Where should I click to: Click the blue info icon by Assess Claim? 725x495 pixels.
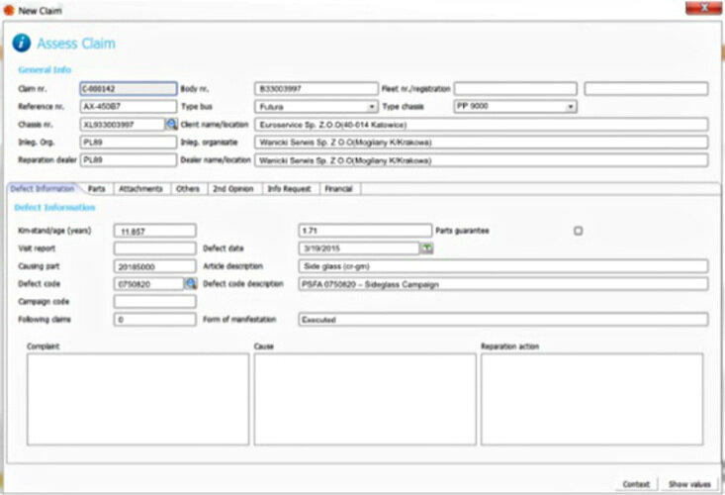pos(21,44)
